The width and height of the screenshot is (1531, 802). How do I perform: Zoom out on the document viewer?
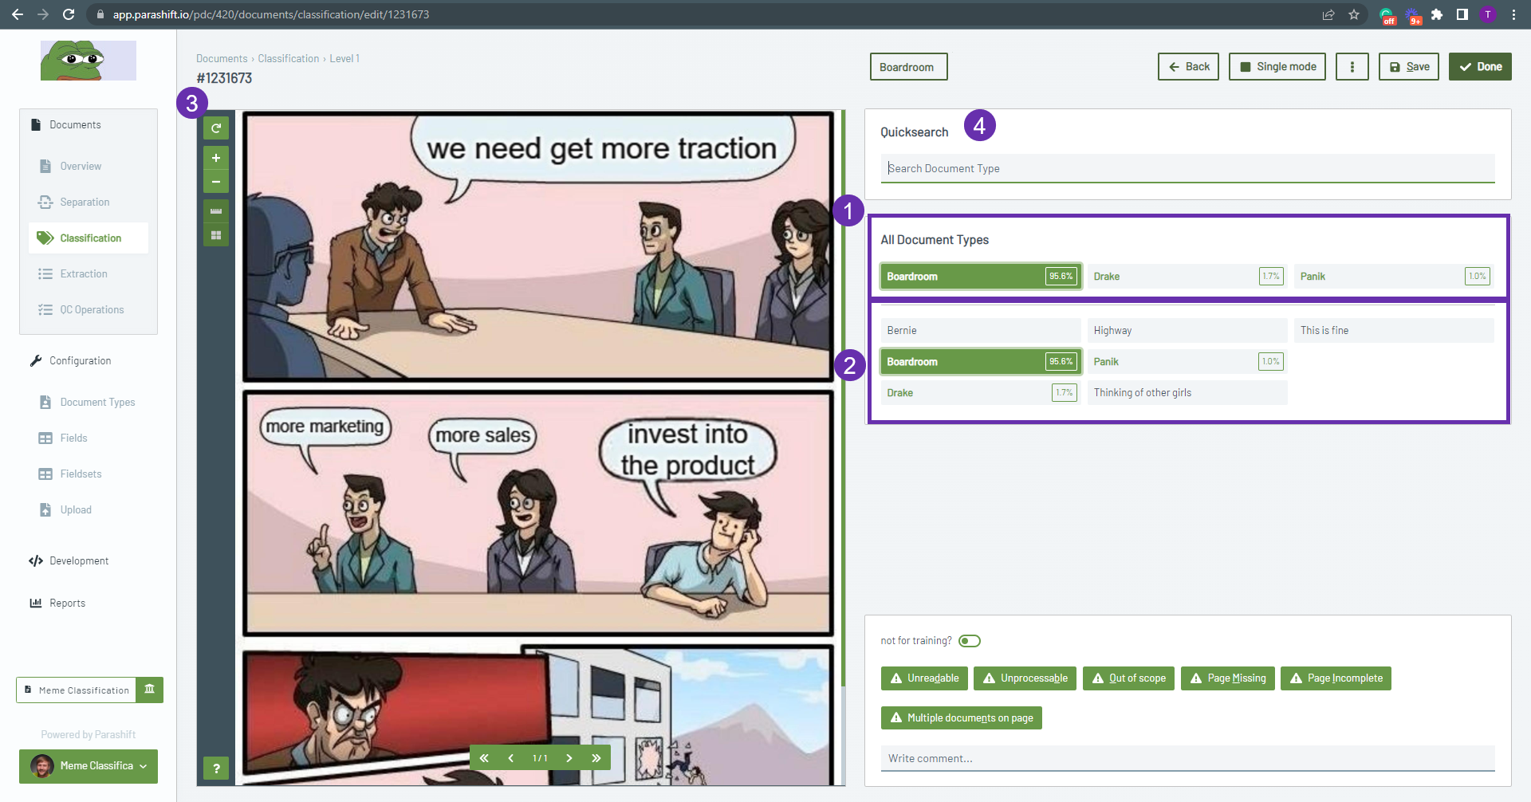tap(216, 182)
